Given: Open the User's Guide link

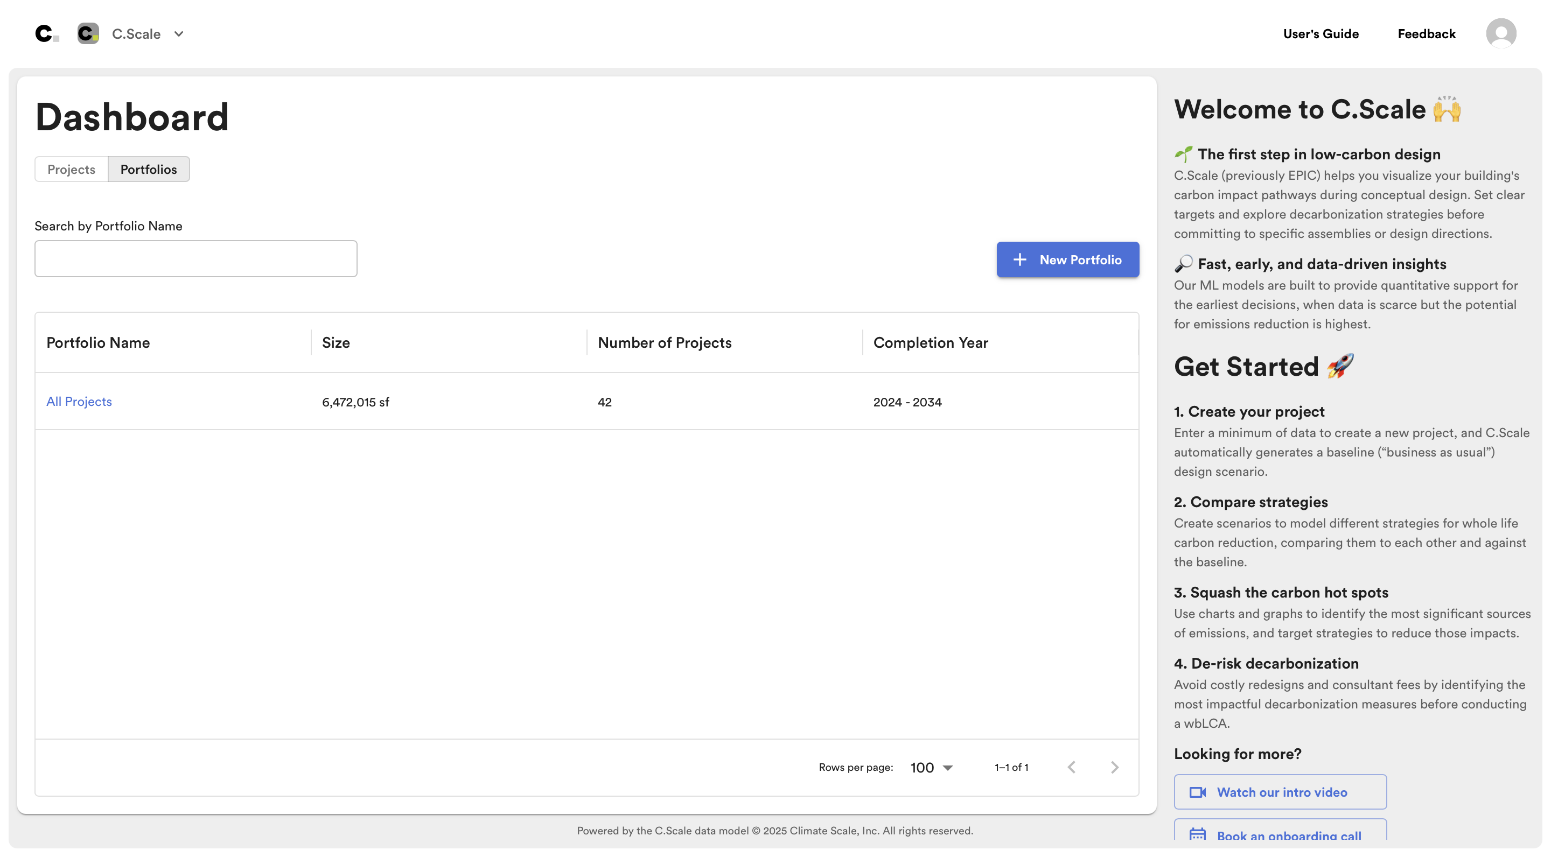Looking at the screenshot, I should tap(1321, 34).
